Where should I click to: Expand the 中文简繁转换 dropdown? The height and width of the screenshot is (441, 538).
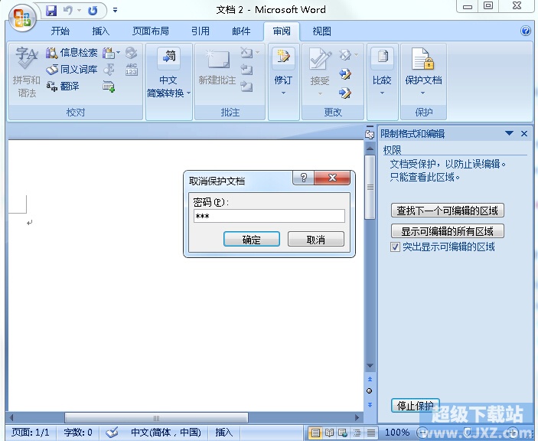(x=168, y=93)
